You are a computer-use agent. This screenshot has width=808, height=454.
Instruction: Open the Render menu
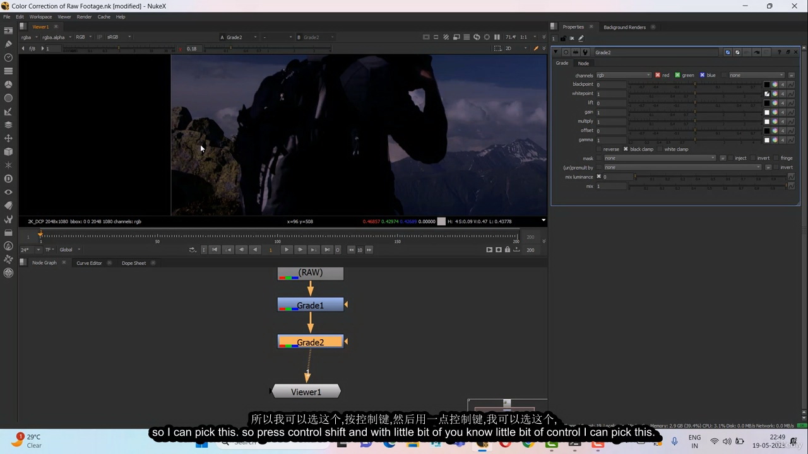pos(85,17)
